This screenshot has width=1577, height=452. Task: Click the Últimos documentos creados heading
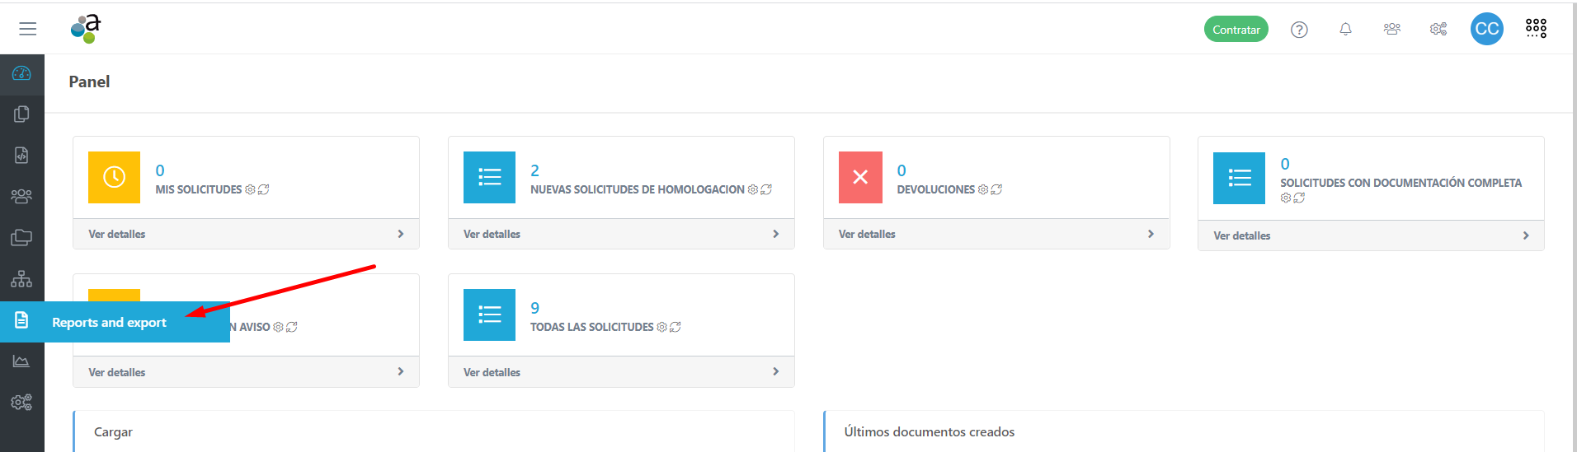click(930, 431)
